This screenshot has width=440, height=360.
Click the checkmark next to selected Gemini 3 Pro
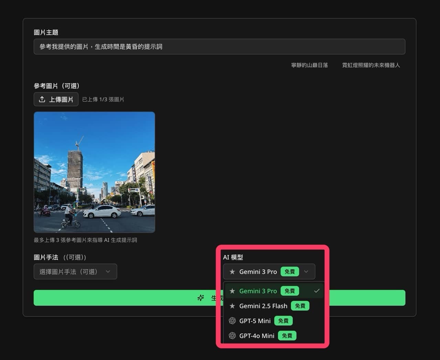(x=317, y=291)
